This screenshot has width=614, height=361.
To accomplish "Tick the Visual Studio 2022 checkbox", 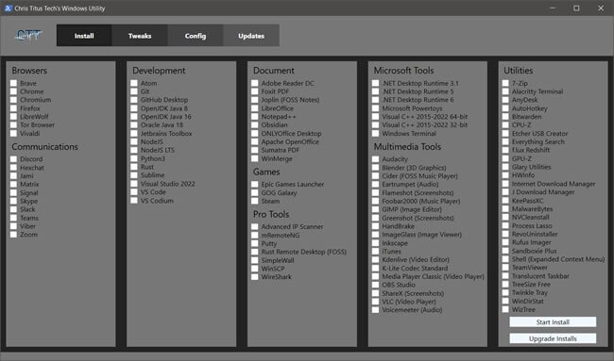I will (134, 184).
